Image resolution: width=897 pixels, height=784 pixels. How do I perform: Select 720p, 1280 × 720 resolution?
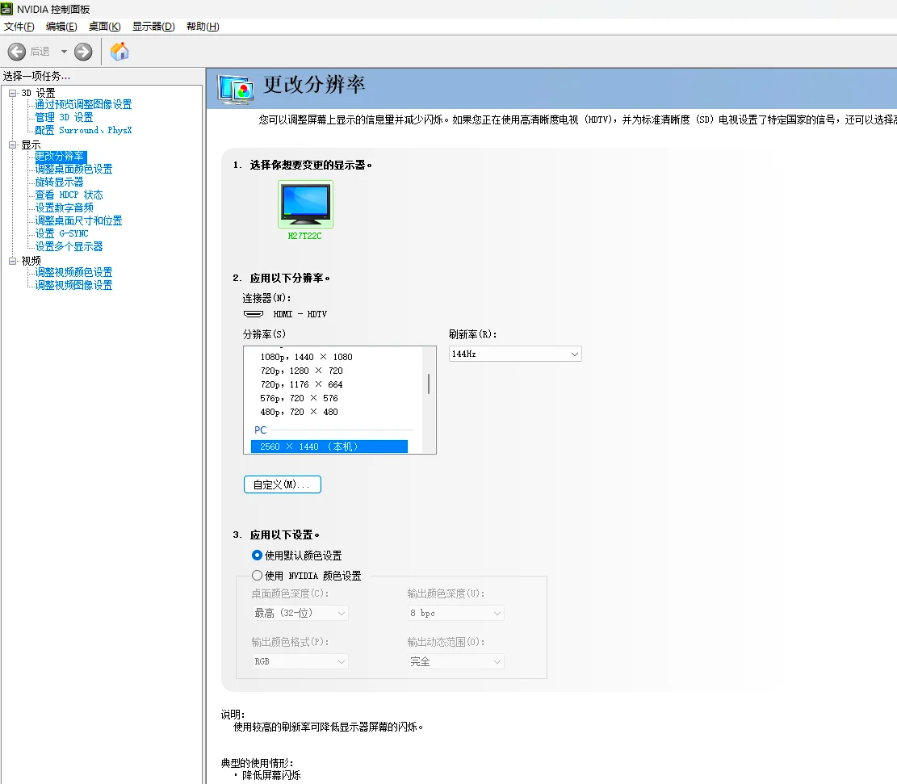coord(302,371)
